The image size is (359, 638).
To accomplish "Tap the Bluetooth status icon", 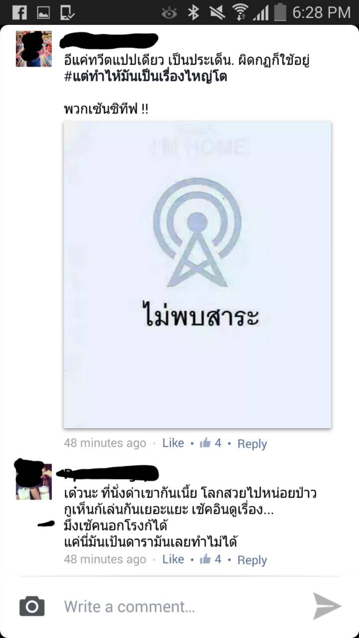I will 193,12.
